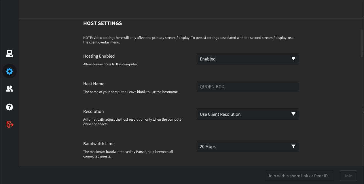364x184 pixels.
Task: Click the Hosting Enabled dropdown arrow
Action: tap(293, 59)
